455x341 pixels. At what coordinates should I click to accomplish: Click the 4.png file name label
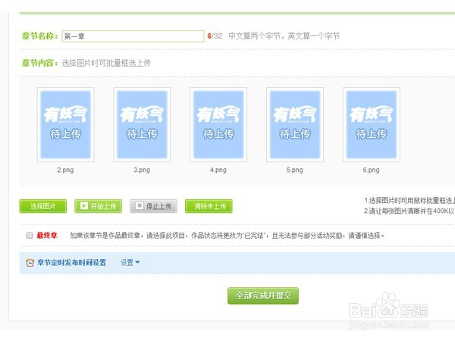pyautogui.click(x=218, y=170)
